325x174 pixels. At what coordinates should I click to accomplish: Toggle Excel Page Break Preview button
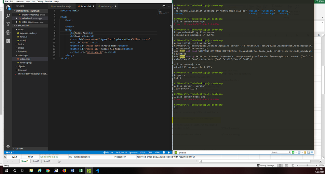(x=293, y=165)
